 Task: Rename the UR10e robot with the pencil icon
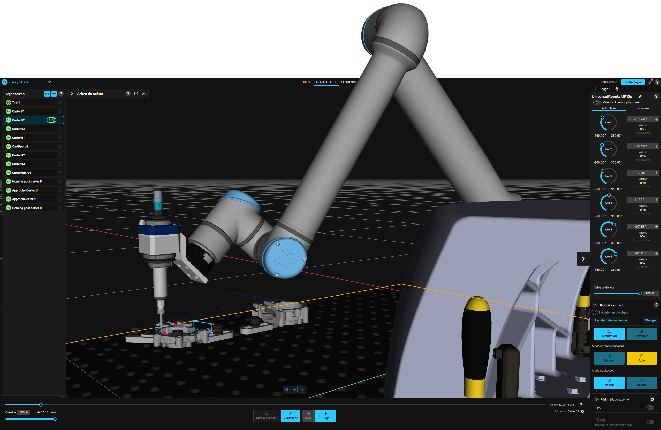click(640, 96)
